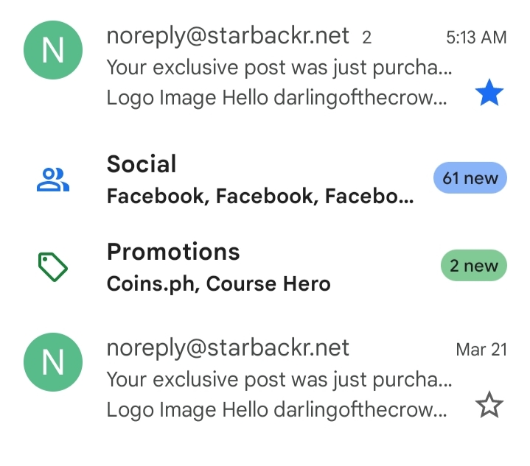
Task: Select Mar 21 email preview text
Action: click(277, 410)
